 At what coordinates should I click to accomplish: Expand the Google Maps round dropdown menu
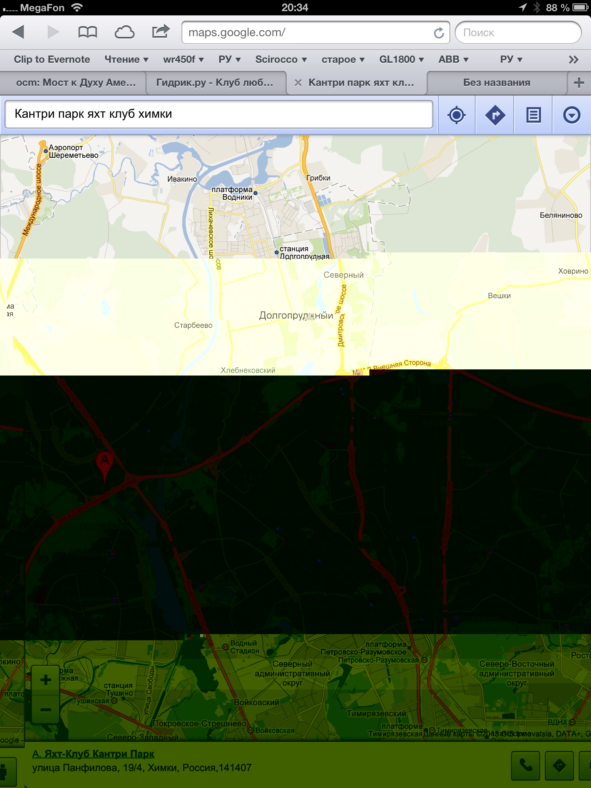[572, 115]
